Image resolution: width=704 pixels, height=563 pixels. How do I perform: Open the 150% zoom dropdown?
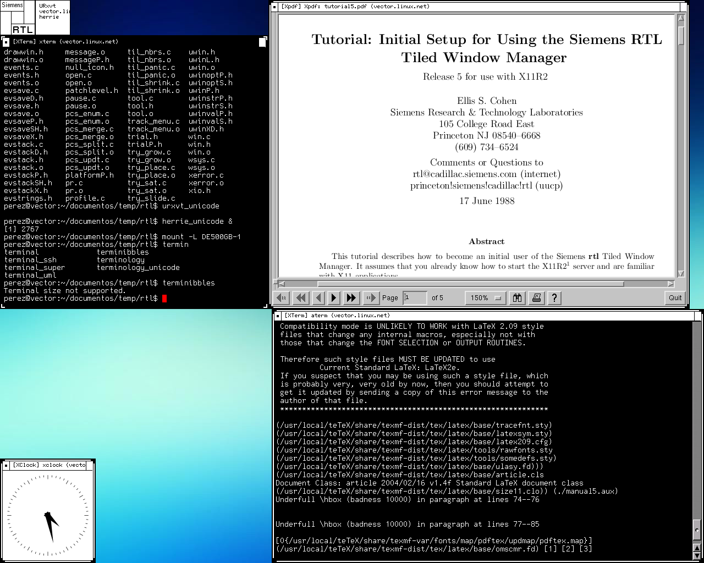[486, 298]
